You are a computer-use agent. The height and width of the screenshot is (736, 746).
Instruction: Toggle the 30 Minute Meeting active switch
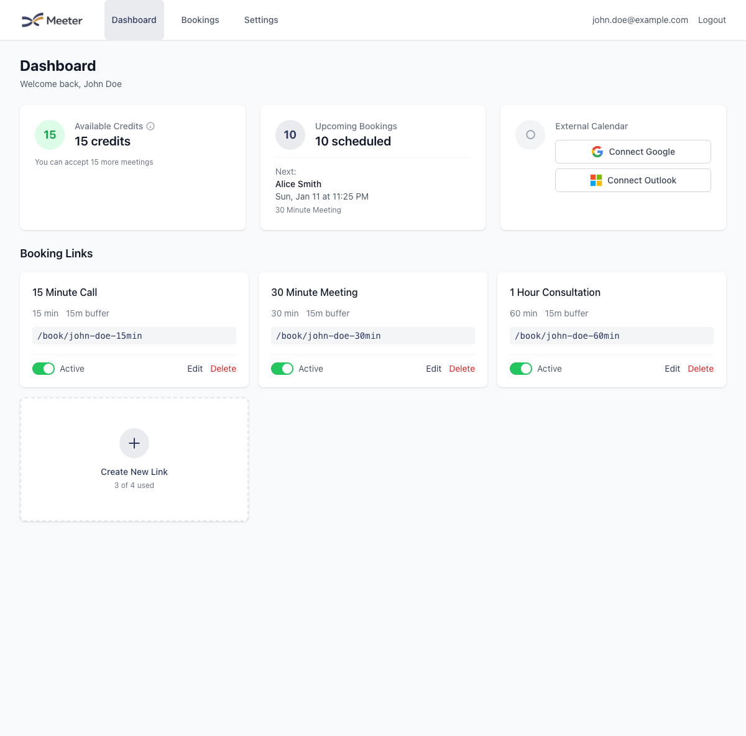[282, 369]
